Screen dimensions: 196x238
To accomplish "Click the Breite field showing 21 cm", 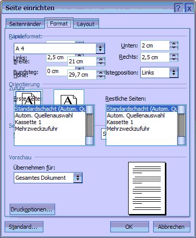I will (x=82, y=61).
